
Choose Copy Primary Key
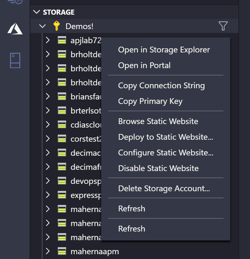[150, 101]
